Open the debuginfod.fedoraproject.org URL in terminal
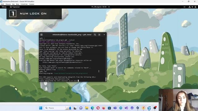198x111 pixels. coord(54,79)
